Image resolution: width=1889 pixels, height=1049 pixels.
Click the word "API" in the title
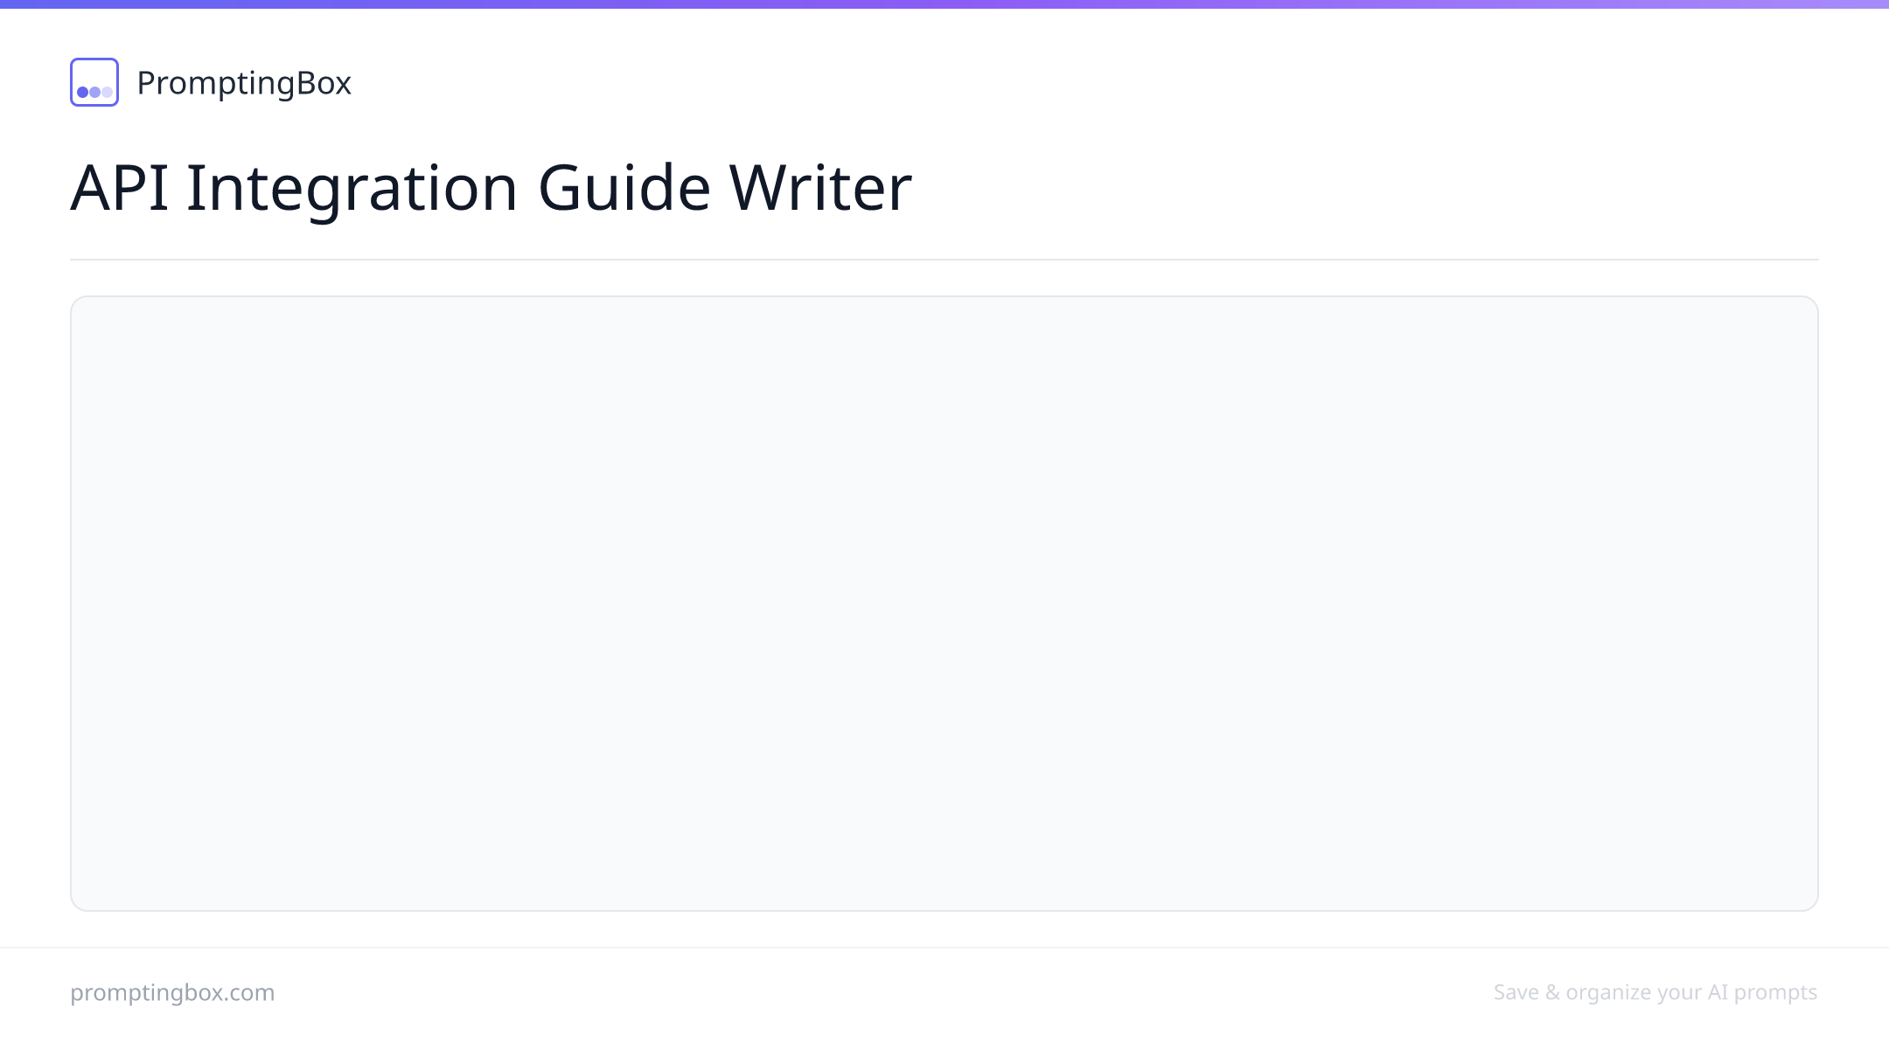point(120,187)
